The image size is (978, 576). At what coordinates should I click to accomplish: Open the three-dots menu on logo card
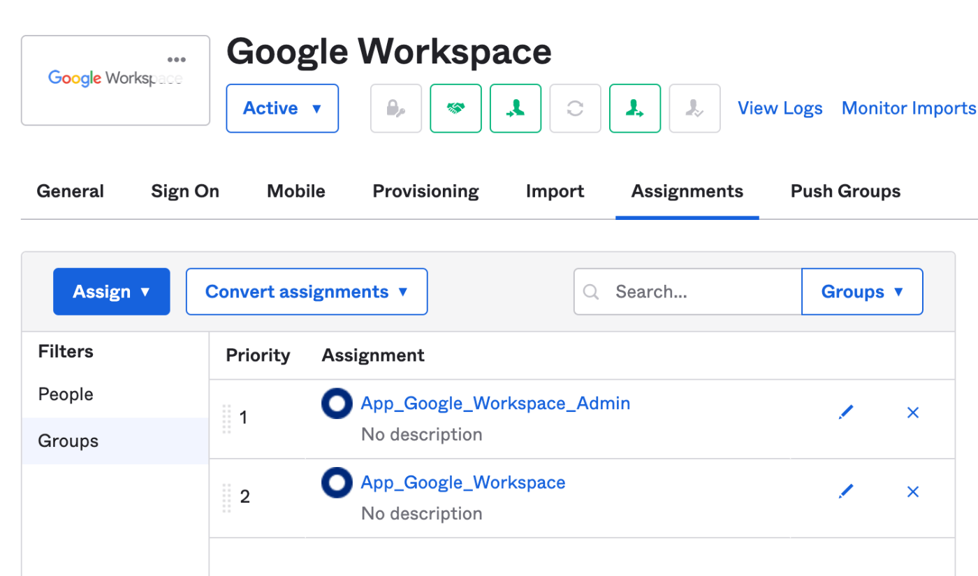pyautogui.click(x=177, y=60)
